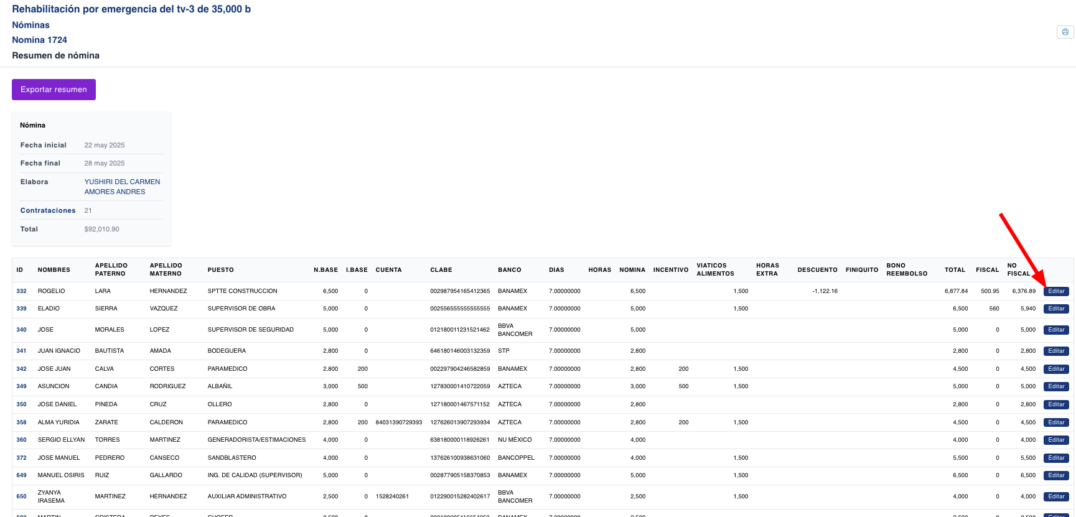This screenshot has width=1076, height=517.
Task: Open the Nóminas breadcrumb link
Action: pos(30,25)
